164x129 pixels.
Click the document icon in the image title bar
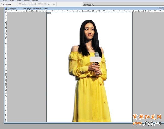coord(5,8)
